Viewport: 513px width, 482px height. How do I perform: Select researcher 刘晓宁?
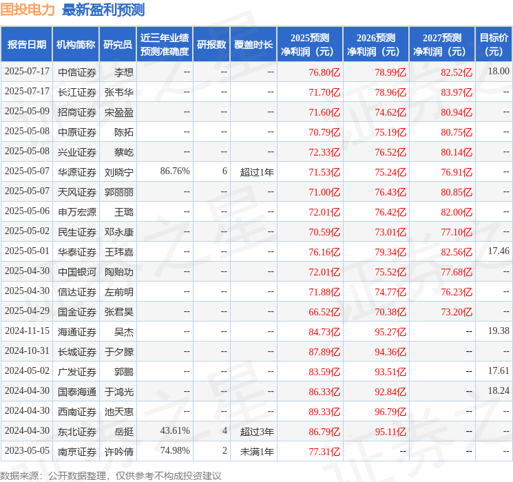coord(118,171)
